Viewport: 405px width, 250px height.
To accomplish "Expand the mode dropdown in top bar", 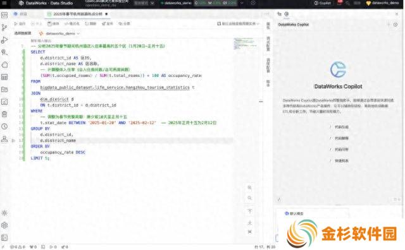I will click(x=144, y=3).
